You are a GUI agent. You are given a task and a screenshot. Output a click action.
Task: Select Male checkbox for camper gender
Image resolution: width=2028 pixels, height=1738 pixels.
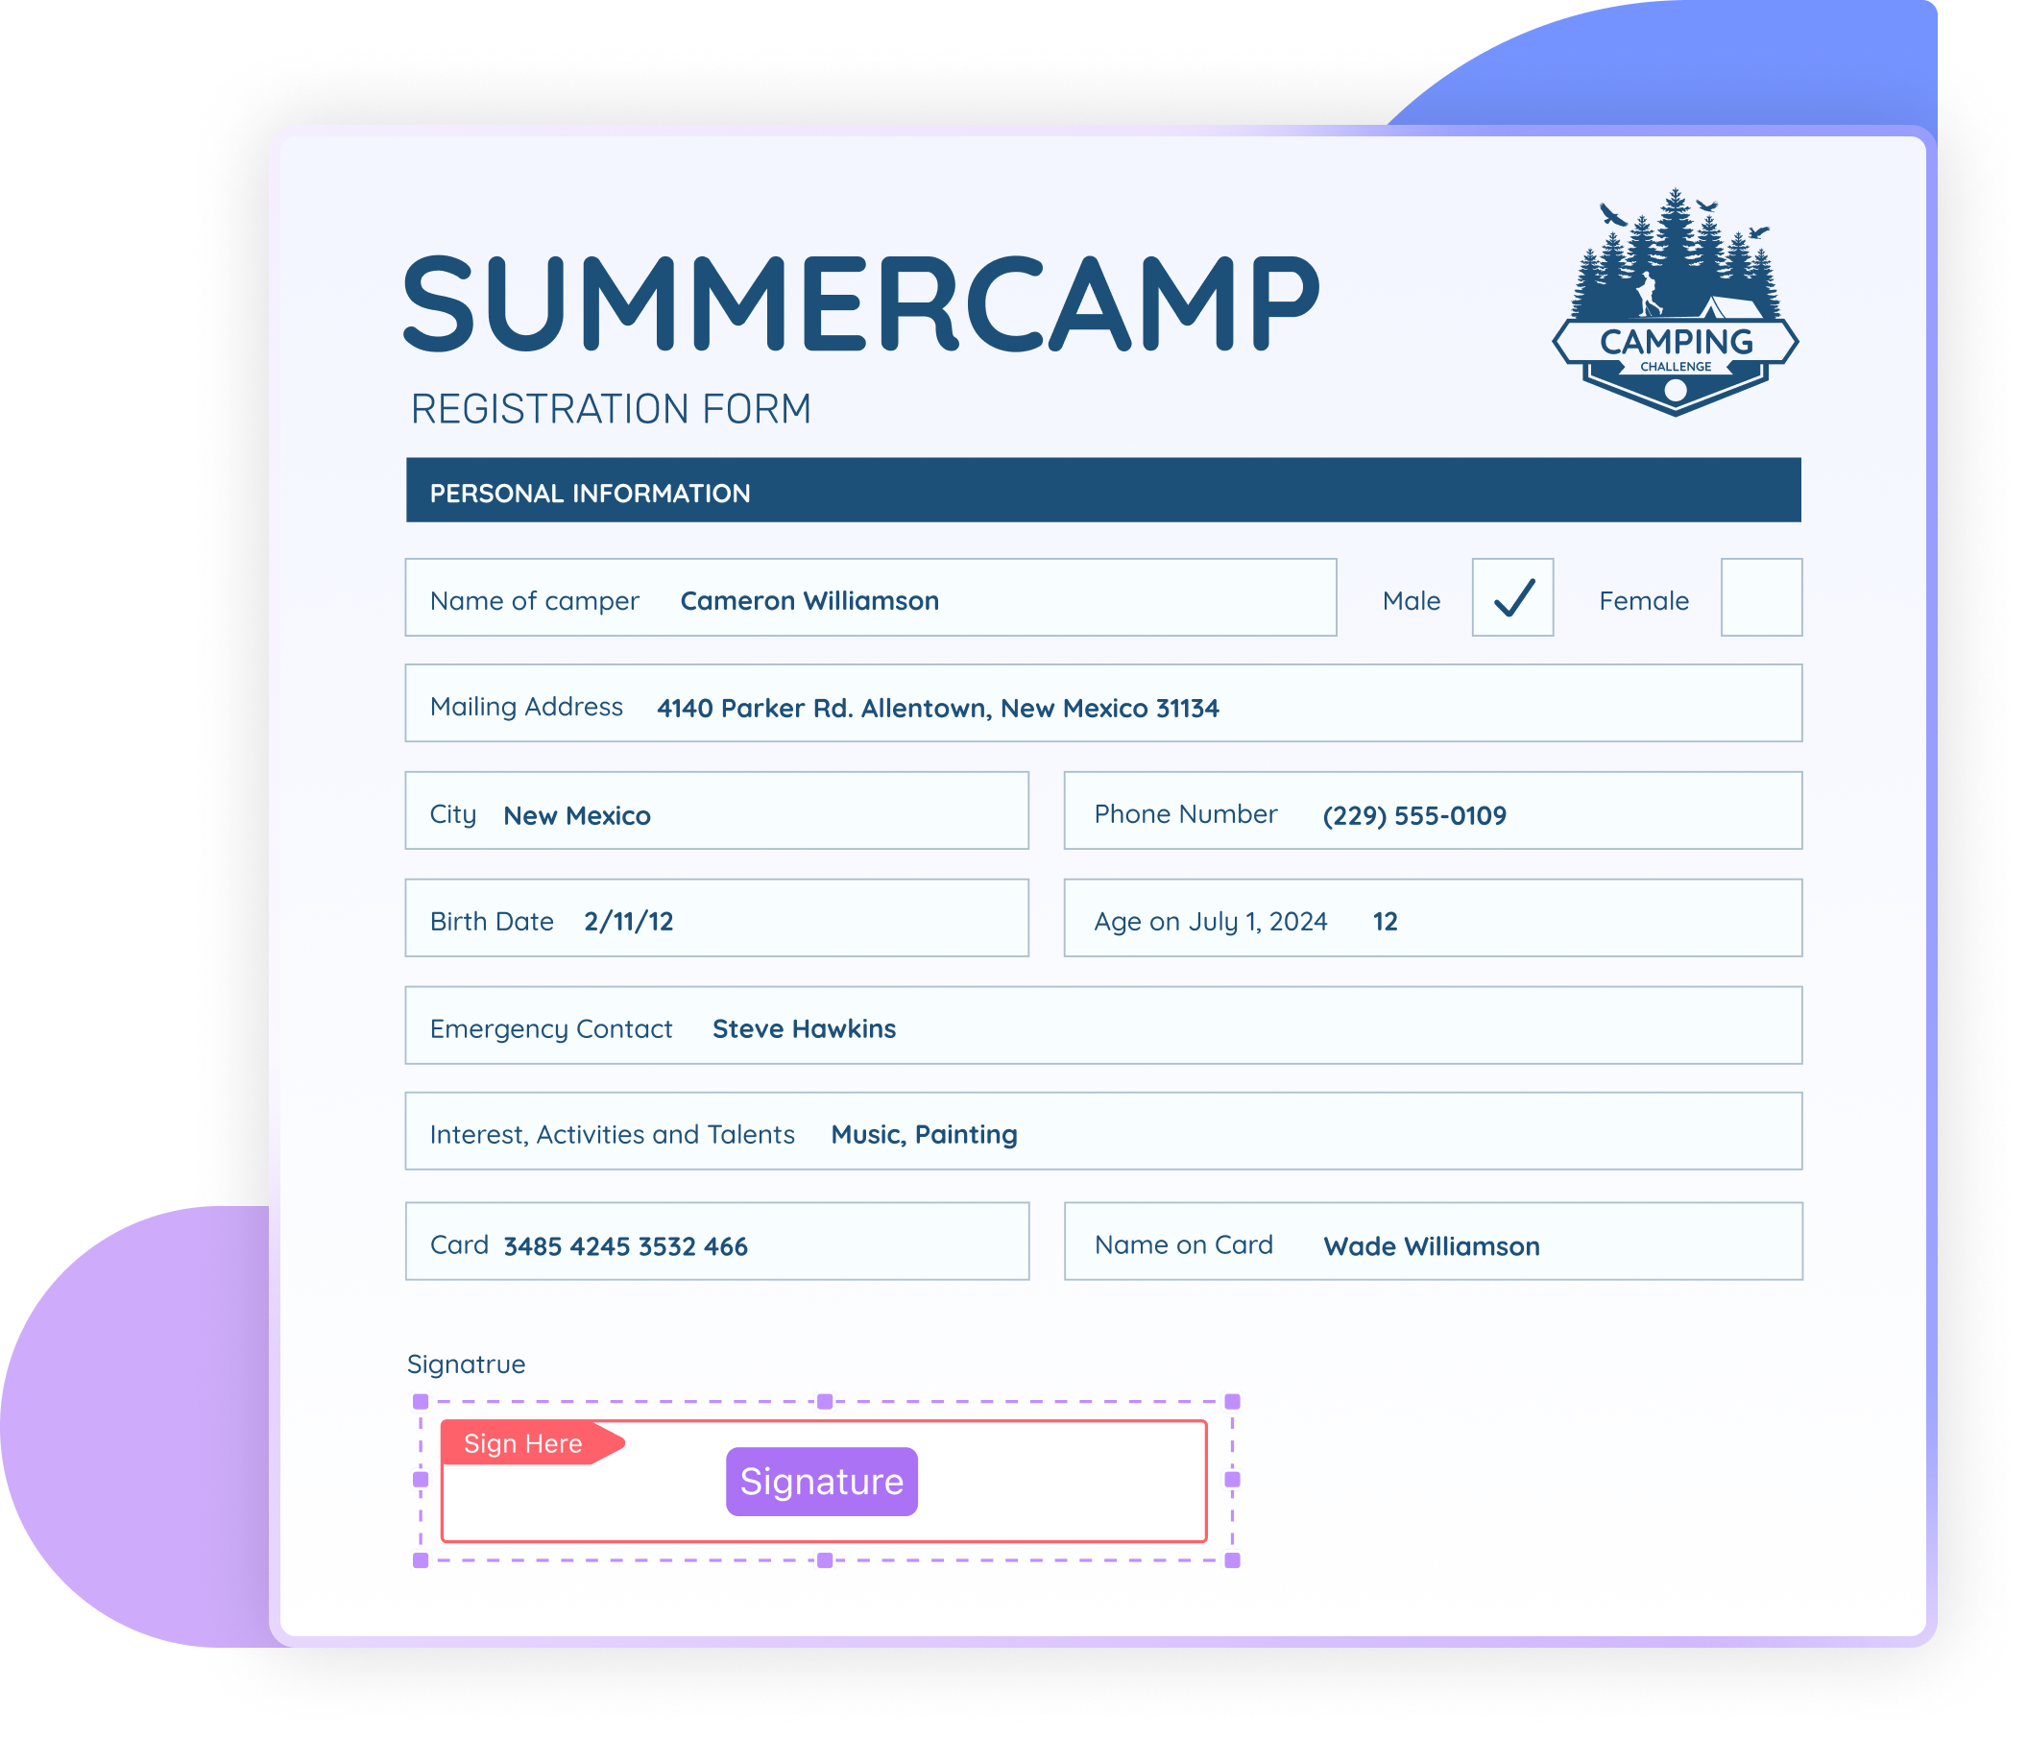(x=1514, y=578)
